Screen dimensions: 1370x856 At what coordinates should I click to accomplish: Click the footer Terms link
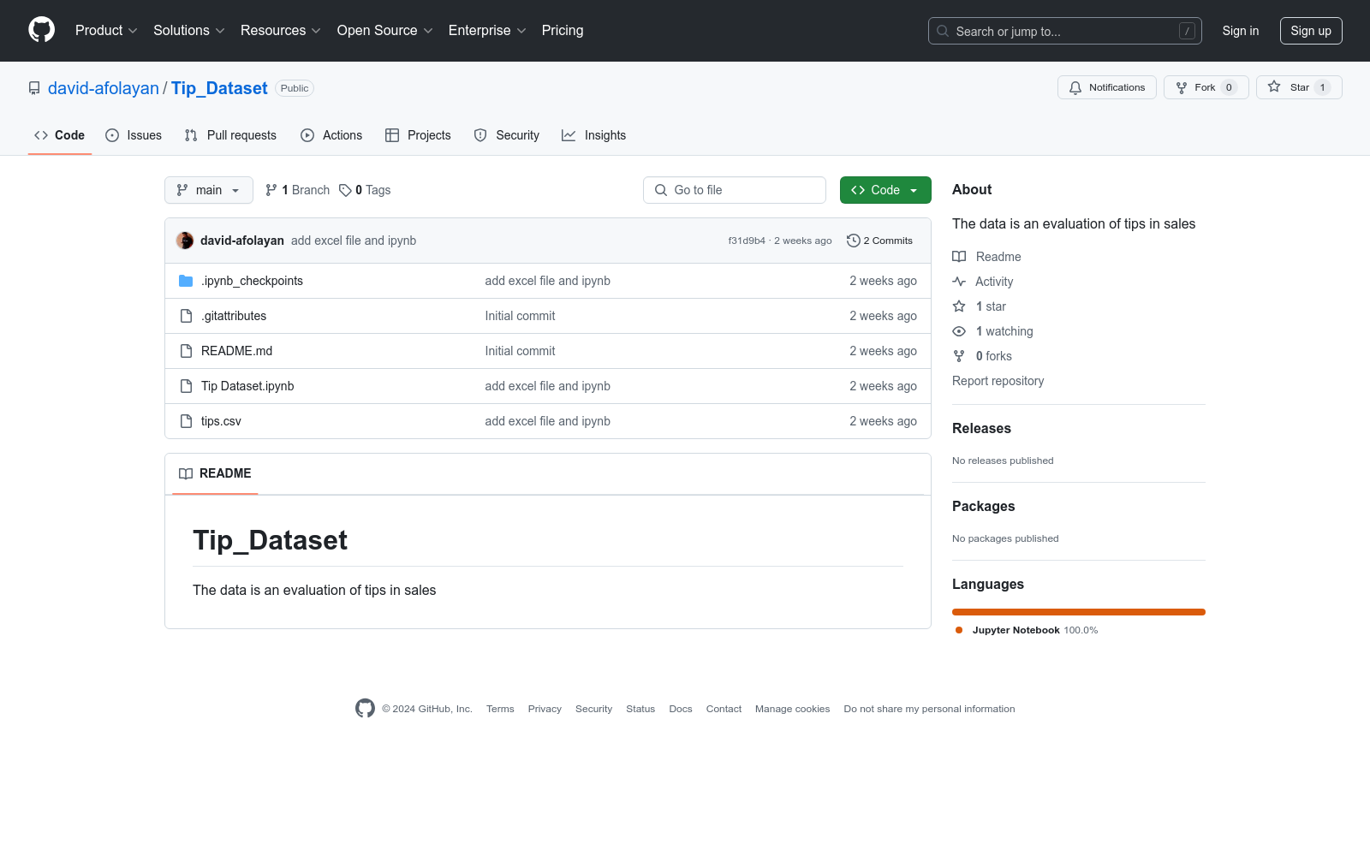pyautogui.click(x=500, y=709)
